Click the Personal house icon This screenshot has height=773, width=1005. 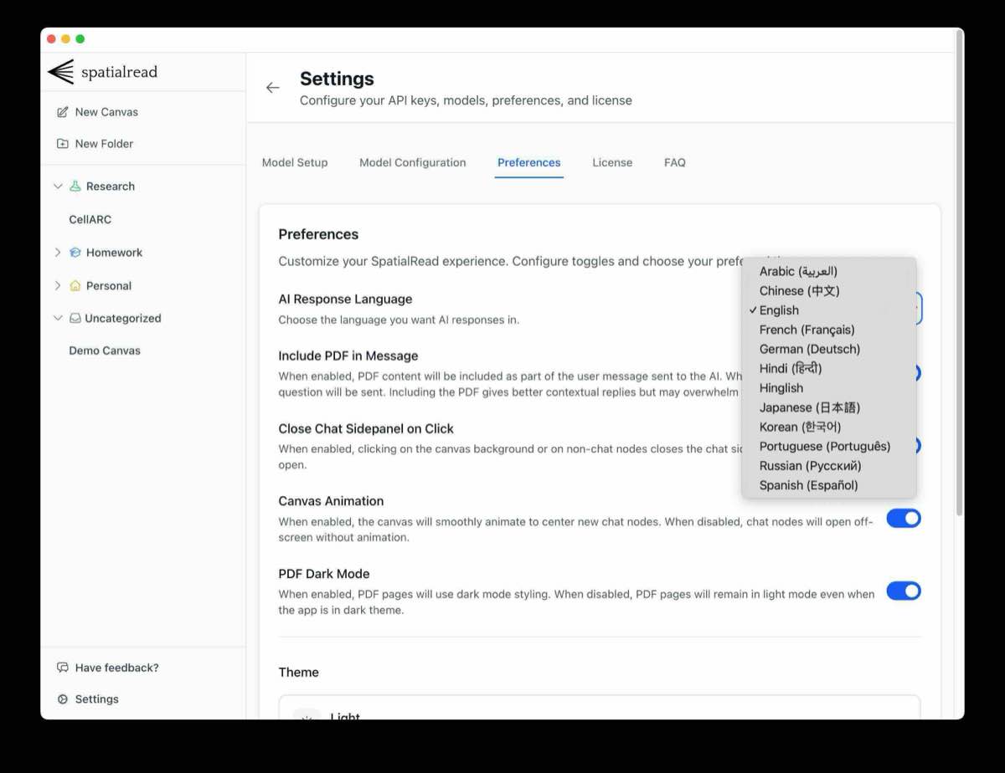(75, 286)
